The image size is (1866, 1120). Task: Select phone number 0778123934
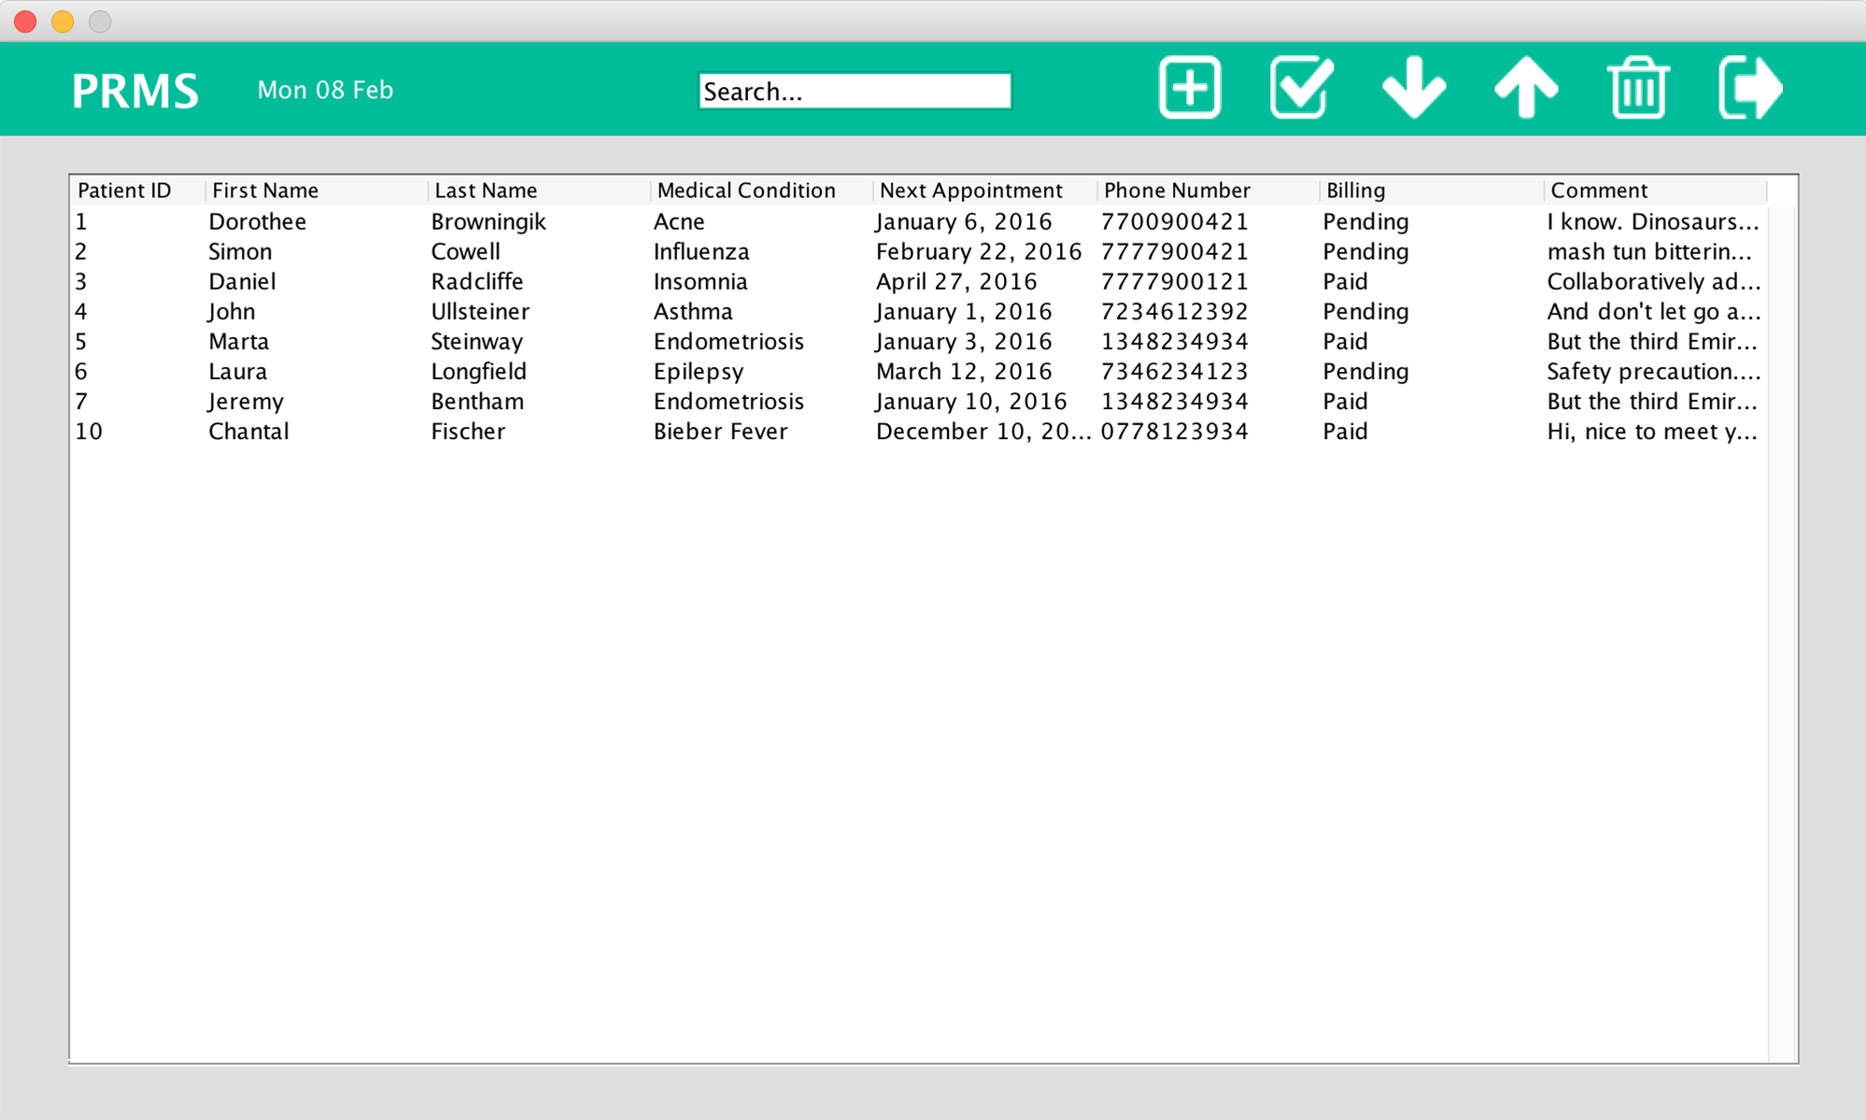pyautogui.click(x=1174, y=431)
